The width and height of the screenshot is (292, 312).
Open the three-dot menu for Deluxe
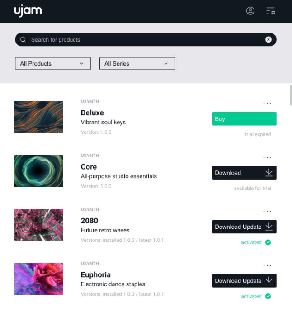267,104
